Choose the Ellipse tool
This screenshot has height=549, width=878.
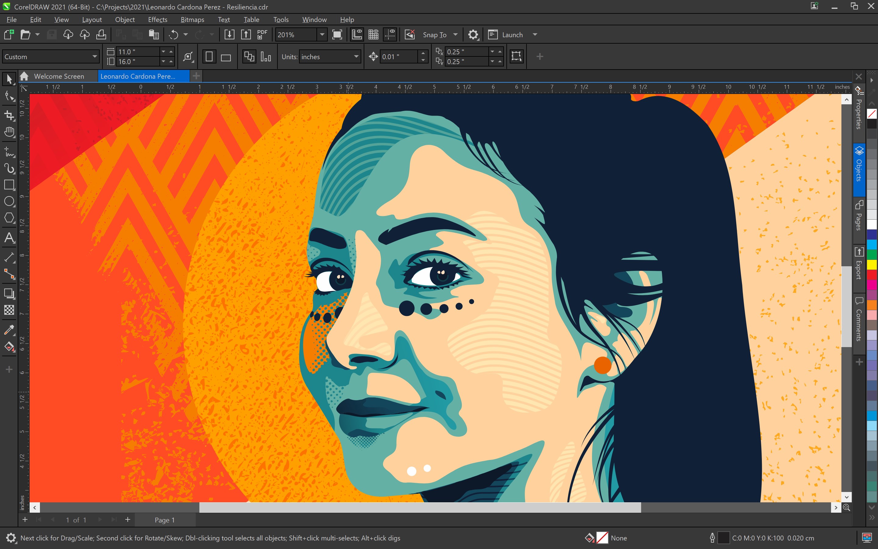pyautogui.click(x=9, y=201)
